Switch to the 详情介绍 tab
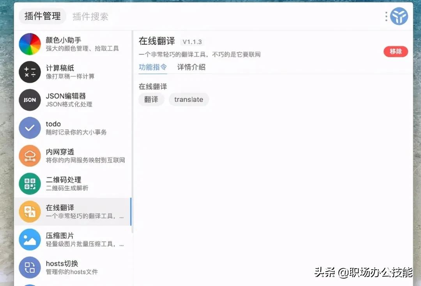 [191, 67]
